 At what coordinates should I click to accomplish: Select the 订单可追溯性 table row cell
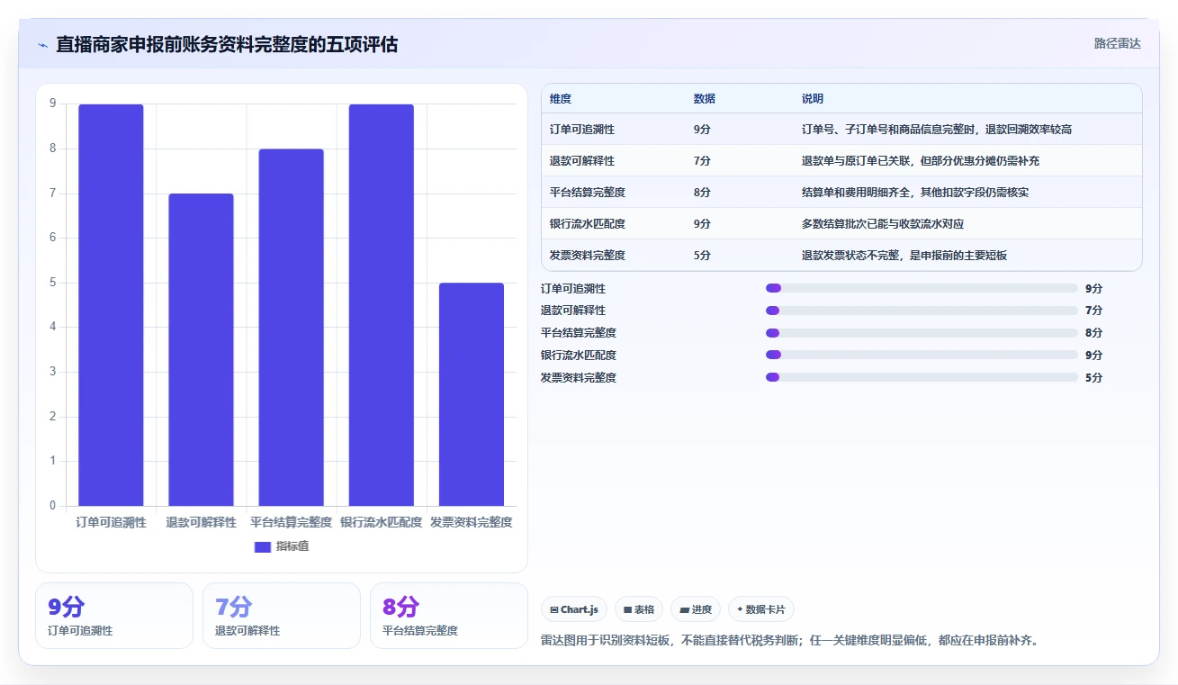[582, 130]
